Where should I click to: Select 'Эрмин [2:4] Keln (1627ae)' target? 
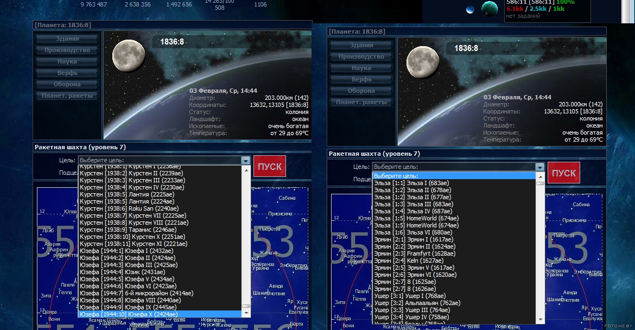click(454, 261)
